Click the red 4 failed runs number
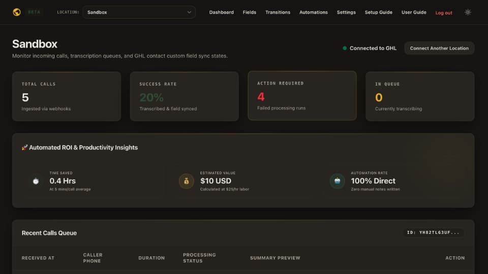The image size is (488, 274). coord(261,97)
